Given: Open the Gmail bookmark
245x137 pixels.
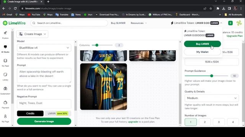Looking at the screenshot, I should 7,14.
